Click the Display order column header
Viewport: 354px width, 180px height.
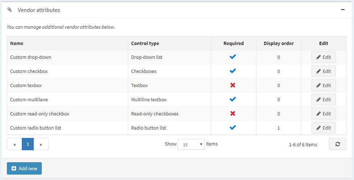(278, 44)
